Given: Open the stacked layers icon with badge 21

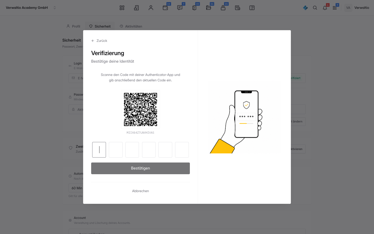Looking at the screenshot, I should (223, 8).
